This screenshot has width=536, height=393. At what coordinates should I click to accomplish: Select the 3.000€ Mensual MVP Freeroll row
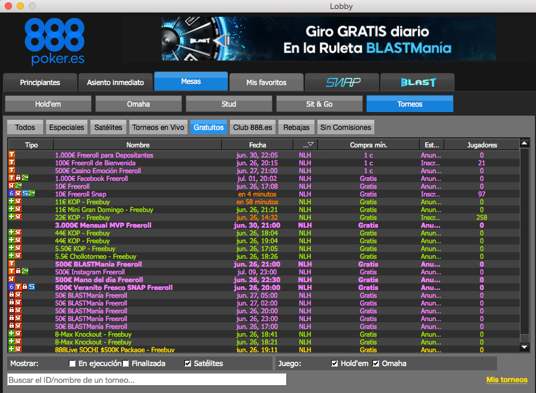click(264, 225)
